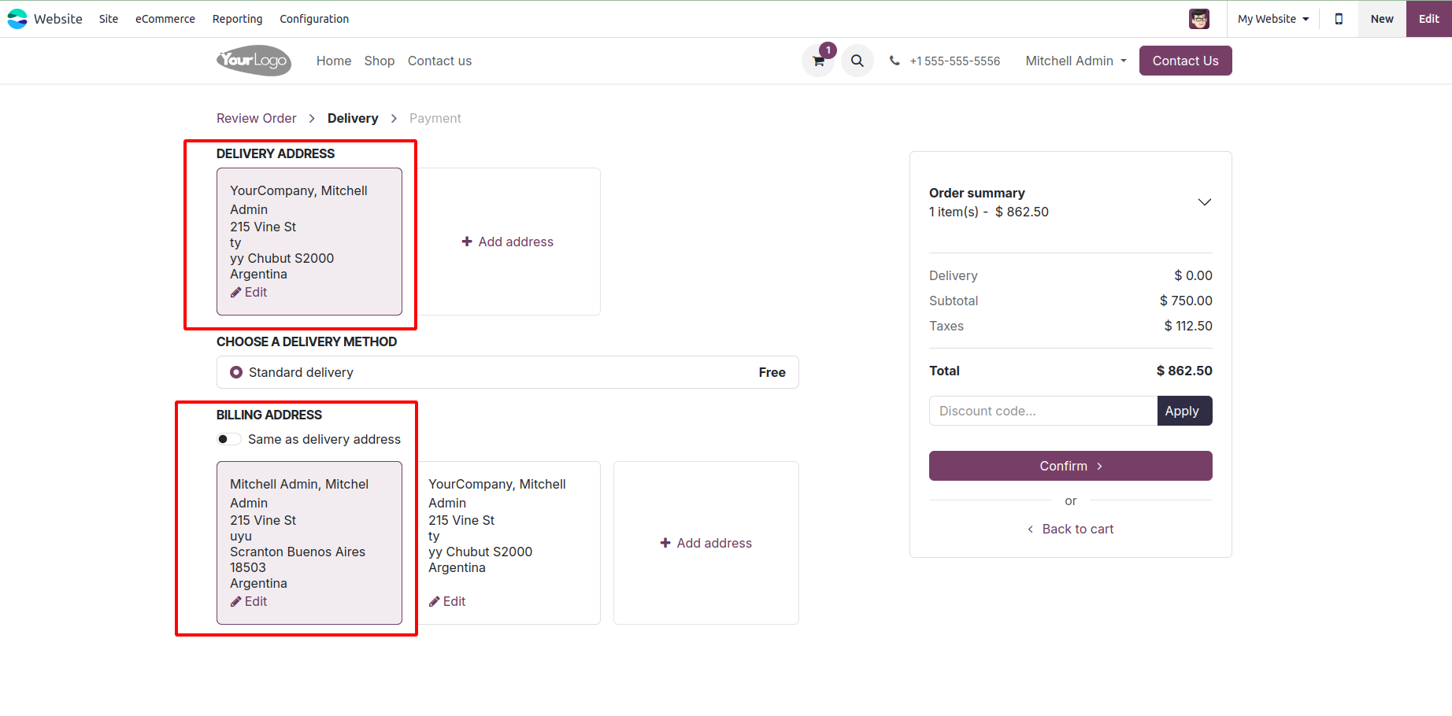Open the eCommerce menu
1452x716 pixels.
point(165,19)
